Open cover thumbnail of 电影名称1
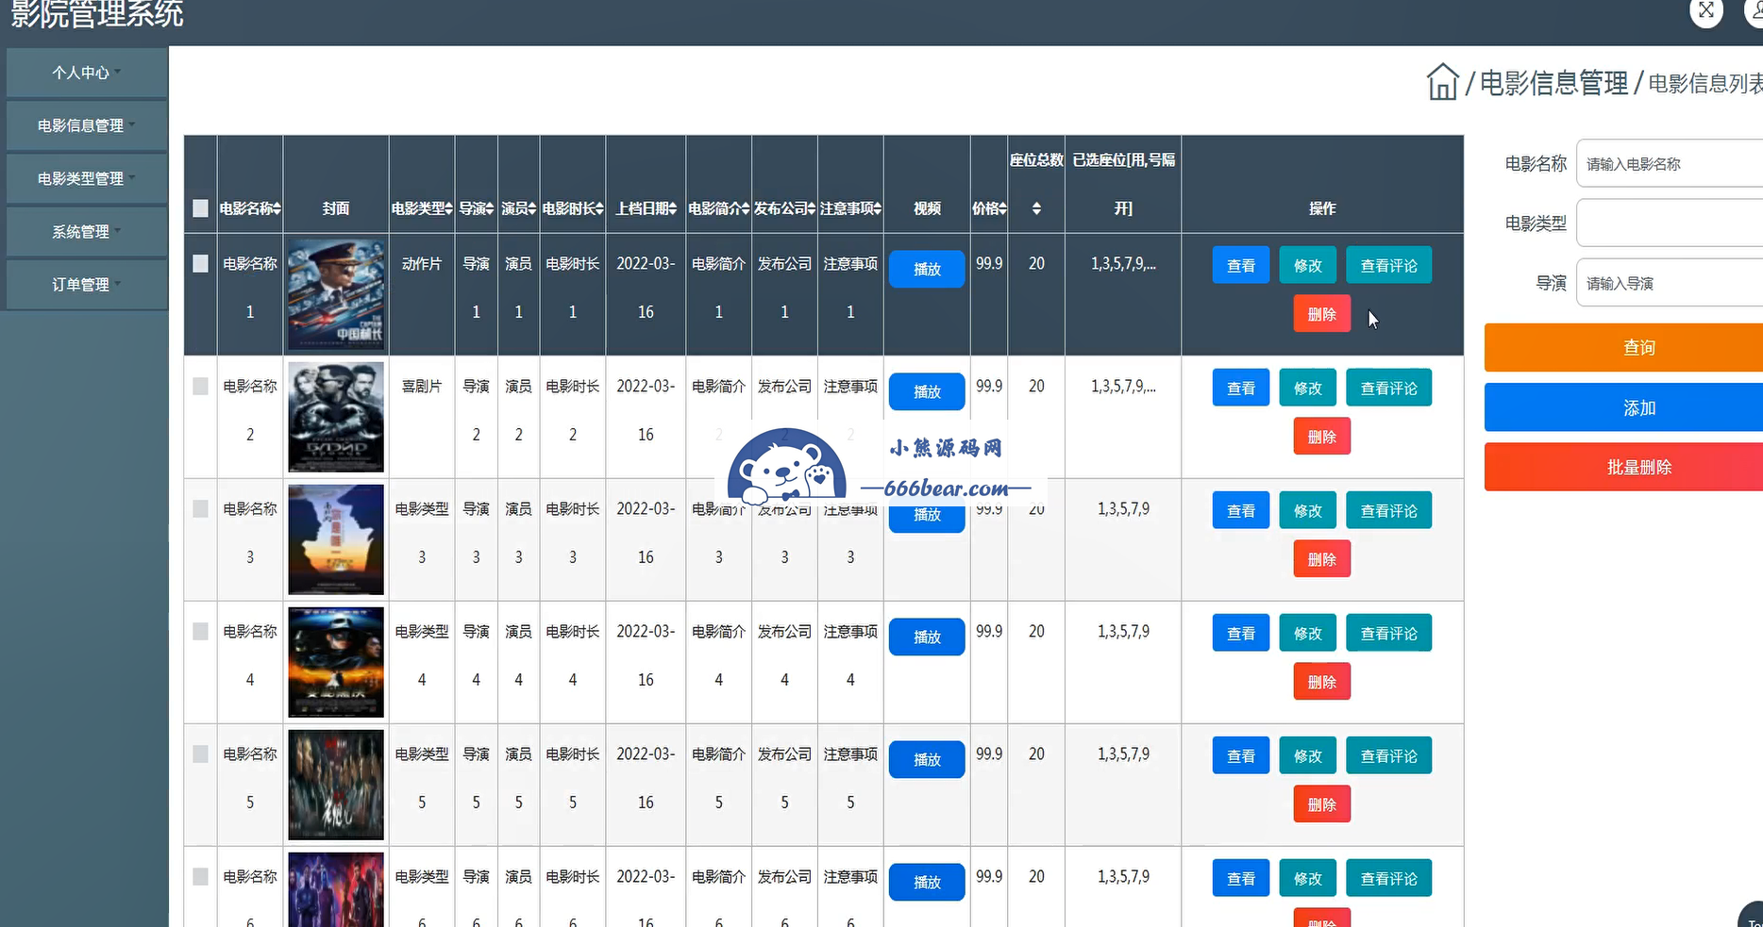 click(x=336, y=294)
